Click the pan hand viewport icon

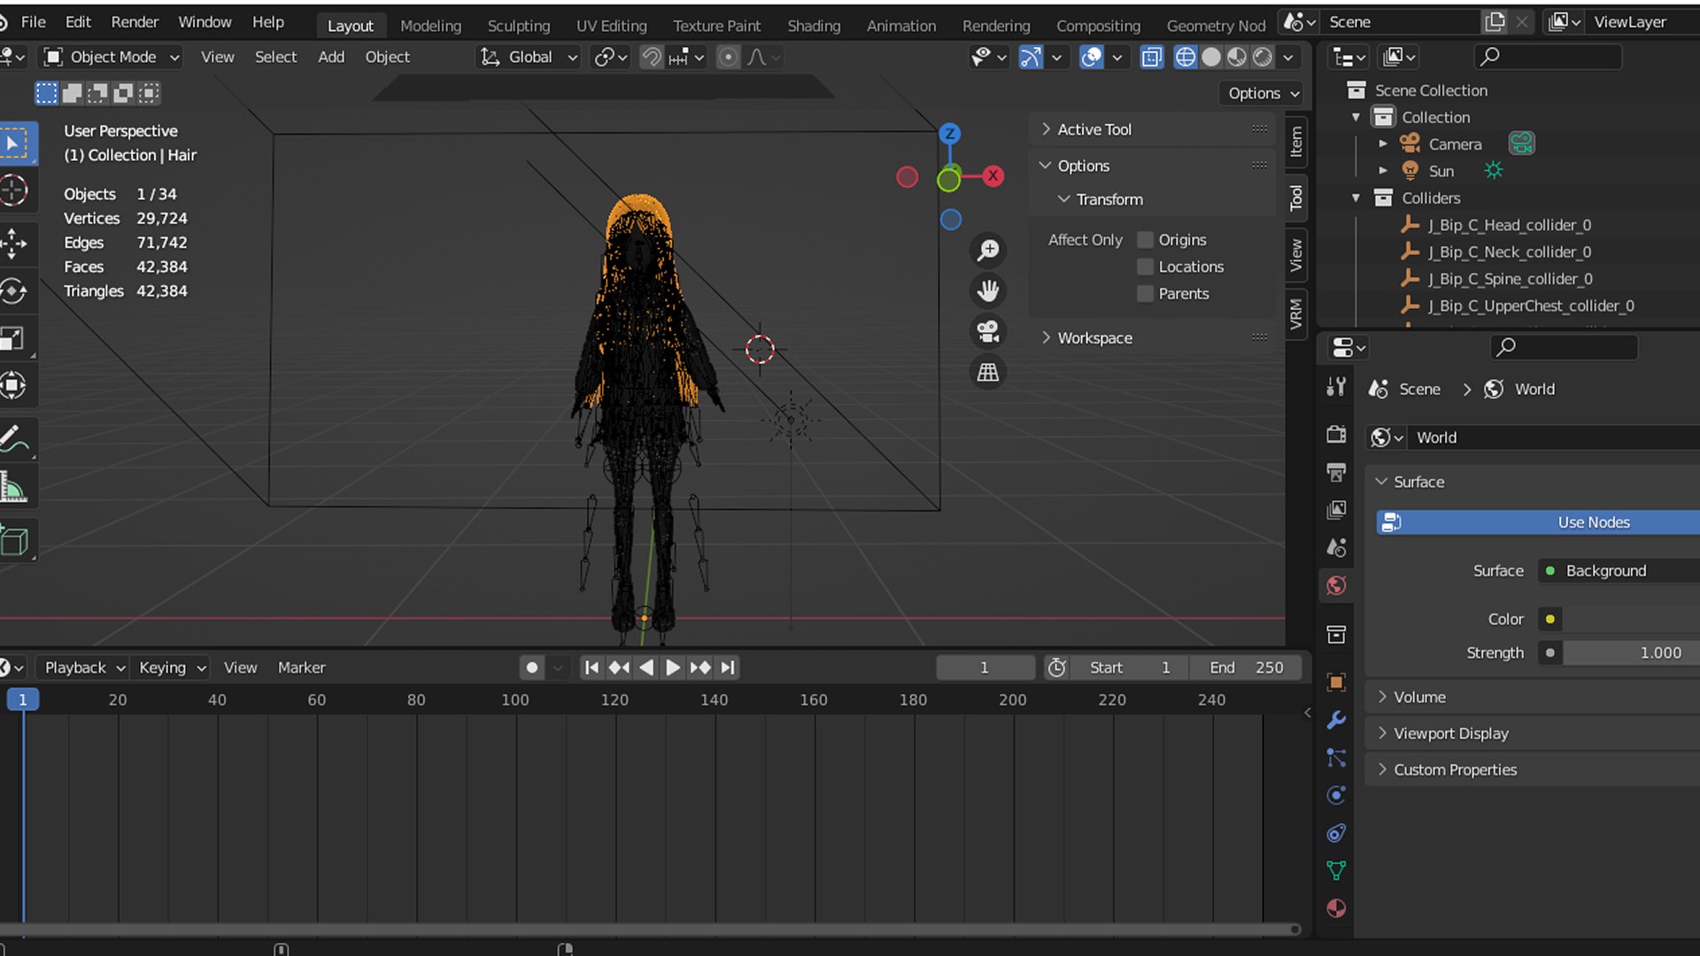pos(988,291)
